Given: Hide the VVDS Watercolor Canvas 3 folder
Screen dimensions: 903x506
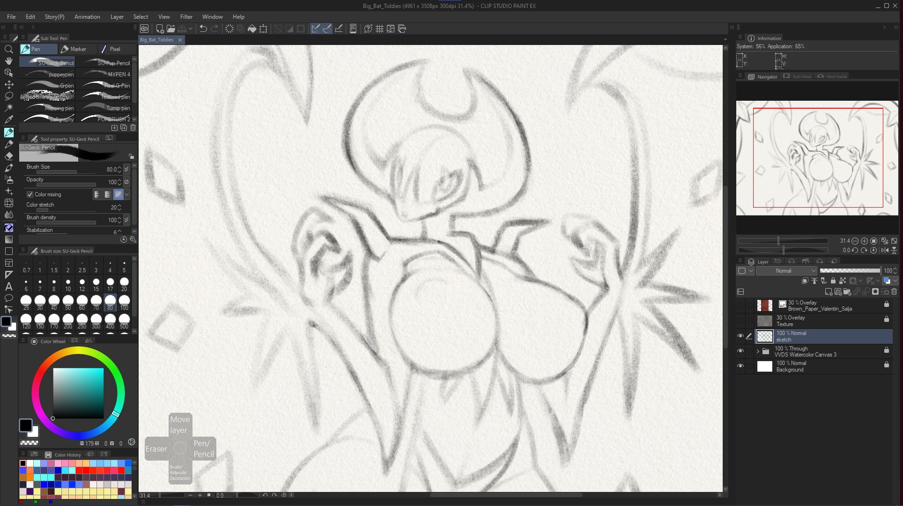Looking at the screenshot, I should [x=740, y=351].
